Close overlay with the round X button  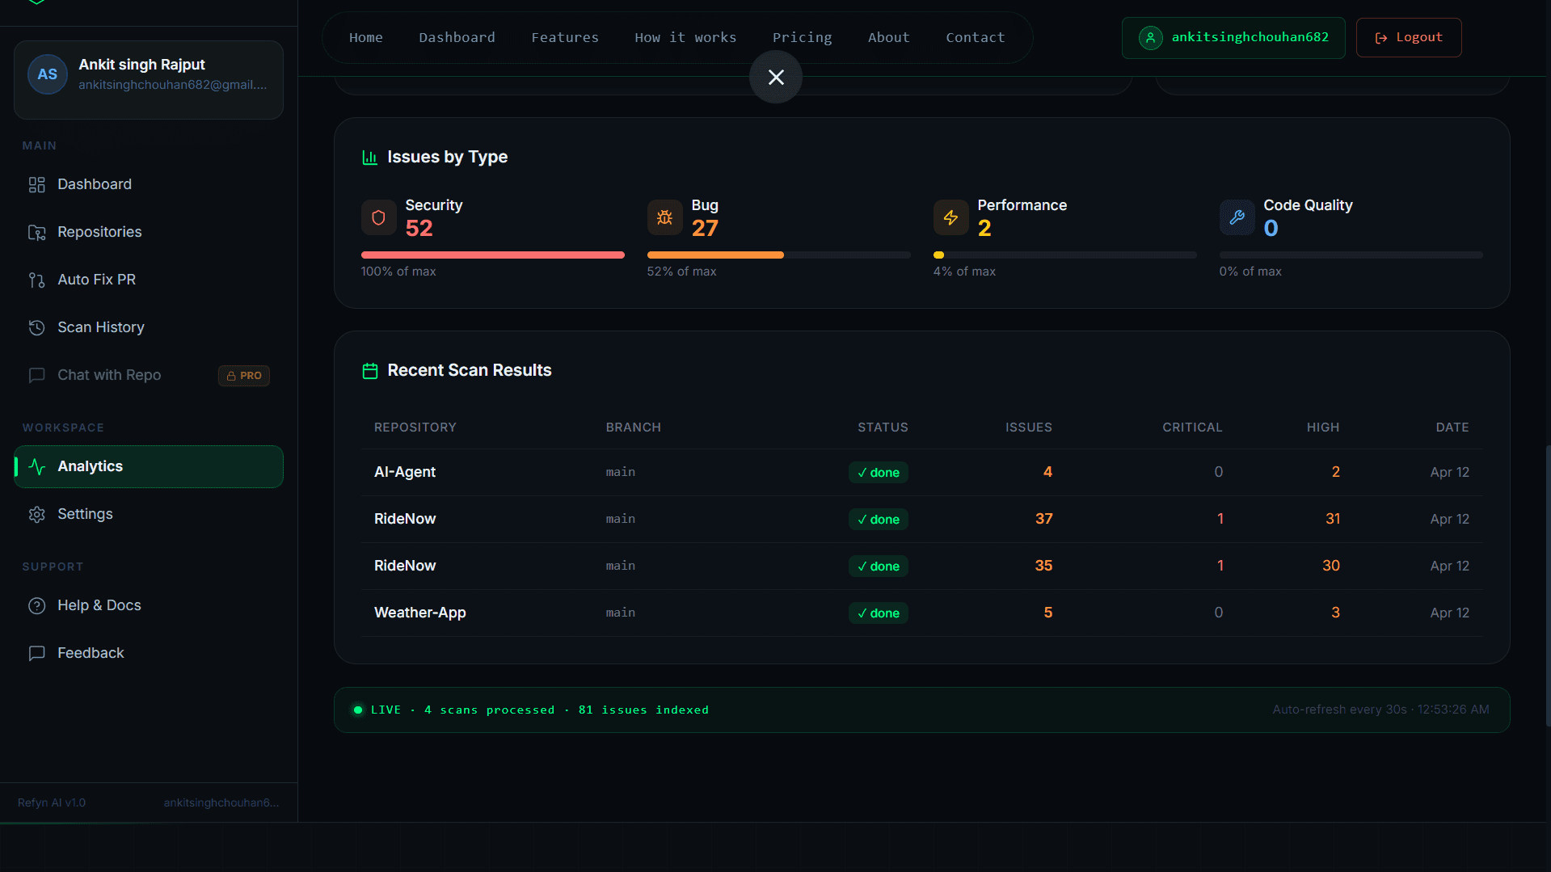tap(775, 77)
